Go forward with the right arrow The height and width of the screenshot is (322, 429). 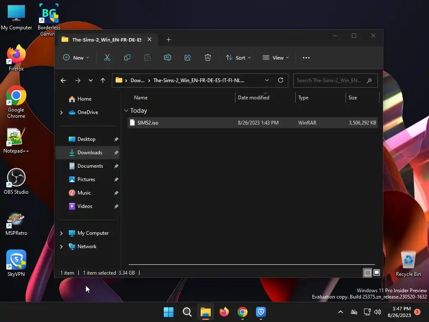[x=78, y=80]
